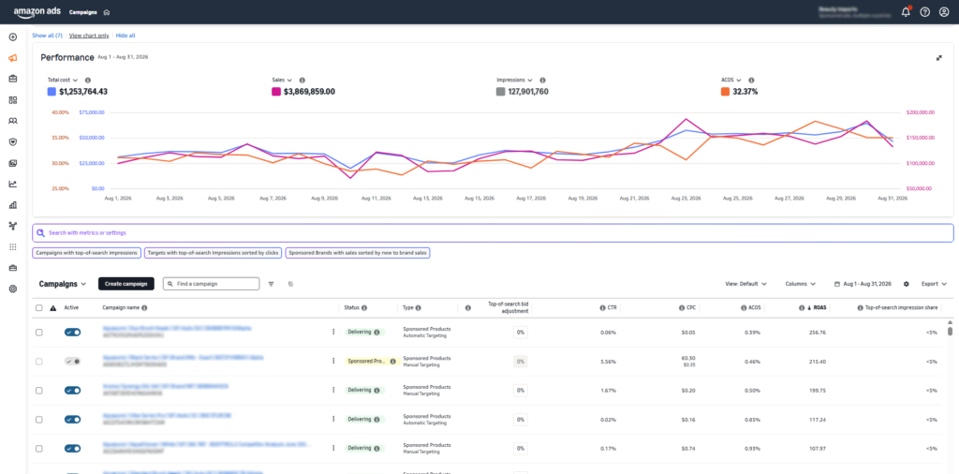Toggle Active switch for 117.24 ROAS campaign

tap(72, 420)
